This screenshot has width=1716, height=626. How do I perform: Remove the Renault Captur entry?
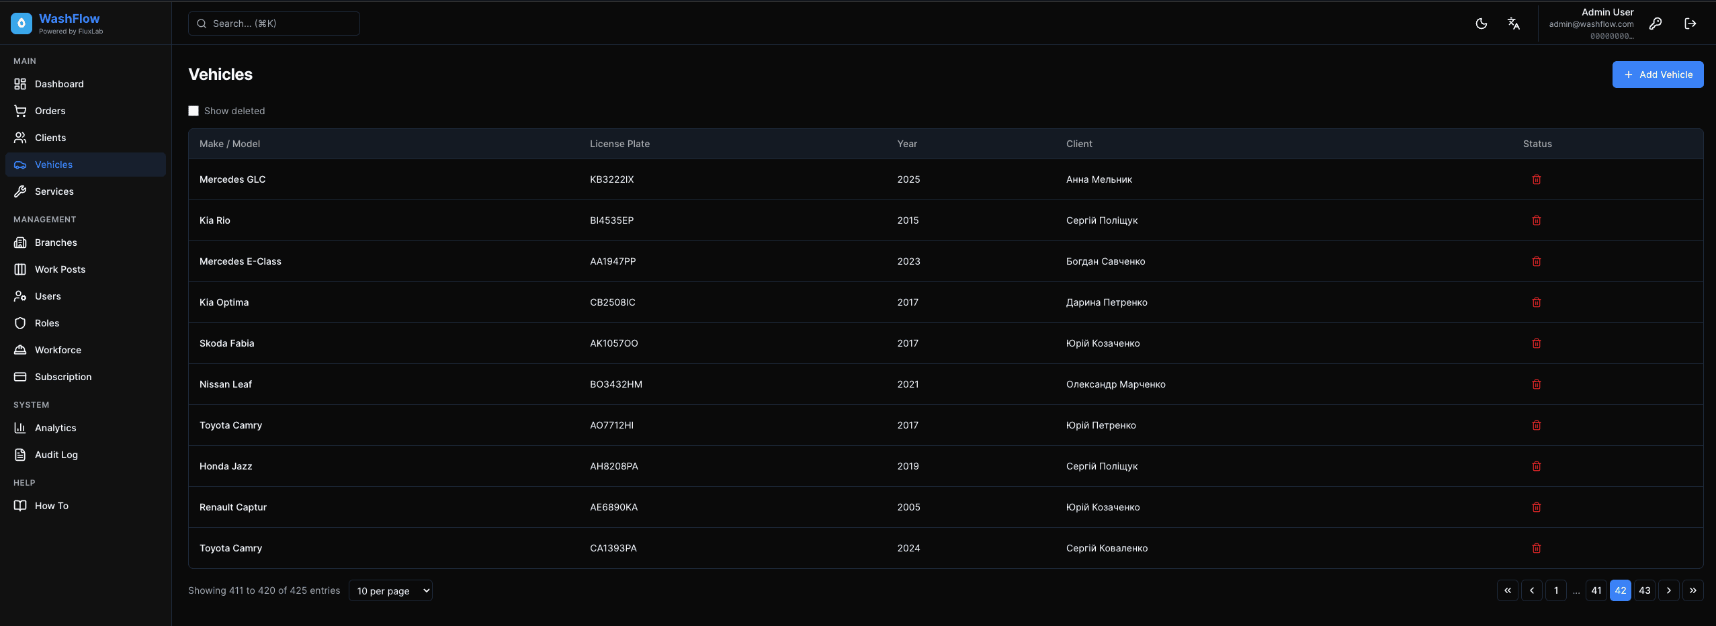1536,507
